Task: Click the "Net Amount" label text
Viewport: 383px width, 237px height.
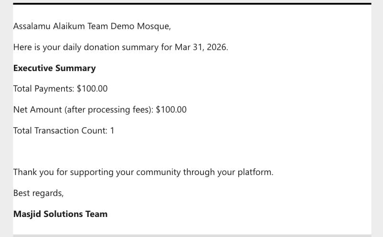Action: [x=38, y=110]
